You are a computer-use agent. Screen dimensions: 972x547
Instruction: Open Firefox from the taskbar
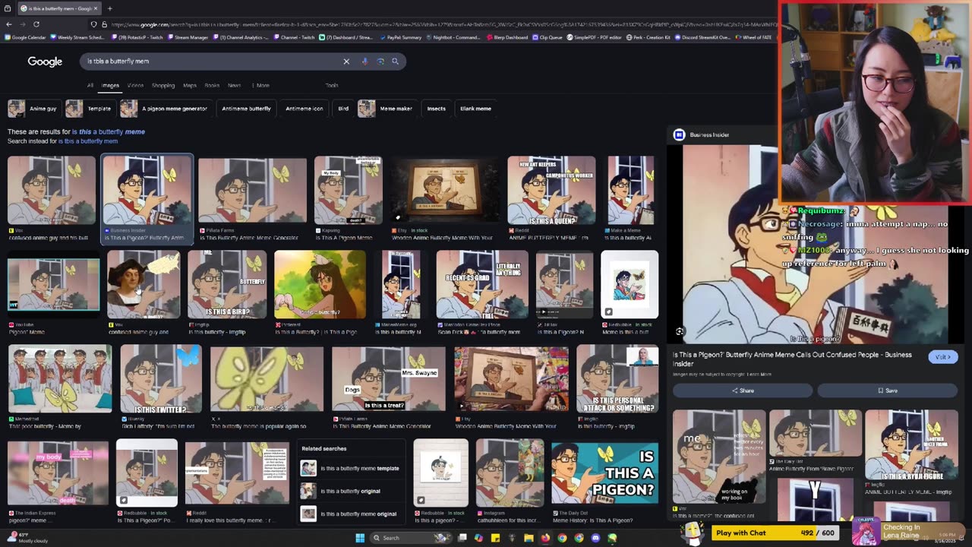coord(545,538)
